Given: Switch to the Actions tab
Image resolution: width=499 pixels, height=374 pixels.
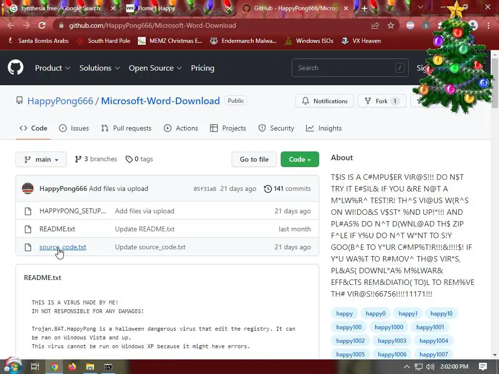Looking at the screenshot, I should click(181, 128).
